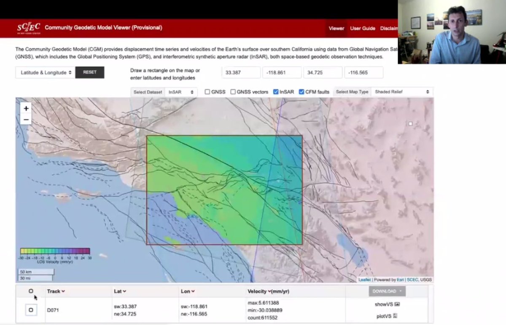Zoom out on the map
This screenshot has width=506, height=325.
coord(26,120)
